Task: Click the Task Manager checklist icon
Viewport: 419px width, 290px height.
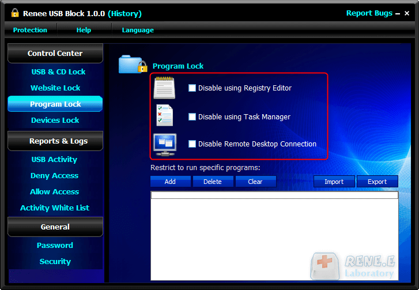Action: (x=164, y=116)
